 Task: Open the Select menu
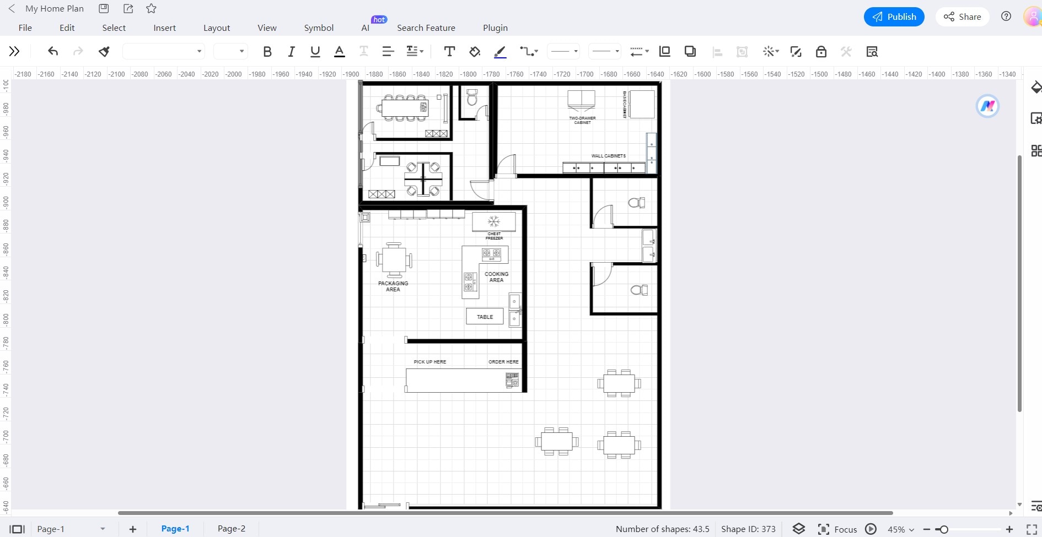pos(114,28)
